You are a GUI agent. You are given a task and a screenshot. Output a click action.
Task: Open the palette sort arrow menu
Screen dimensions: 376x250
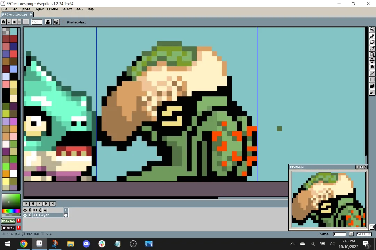(9, 22)
